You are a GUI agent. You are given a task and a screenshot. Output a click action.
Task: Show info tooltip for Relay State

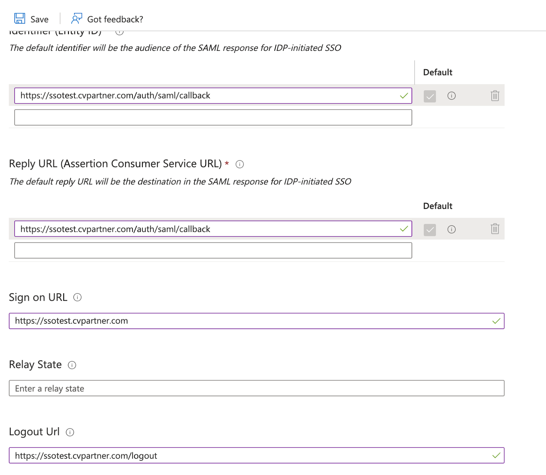tap(72, 365)
